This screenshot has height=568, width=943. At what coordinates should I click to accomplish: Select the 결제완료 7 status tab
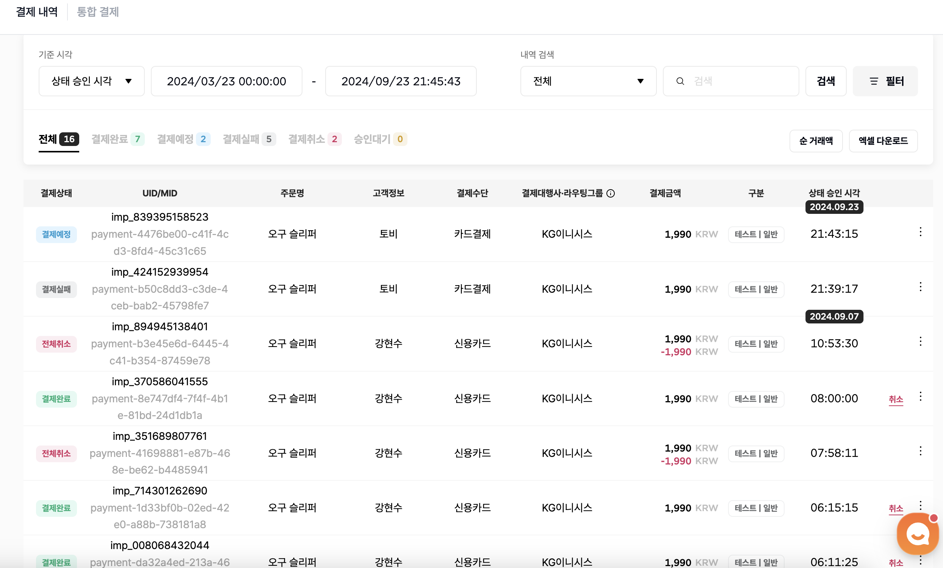click(117, 139)
